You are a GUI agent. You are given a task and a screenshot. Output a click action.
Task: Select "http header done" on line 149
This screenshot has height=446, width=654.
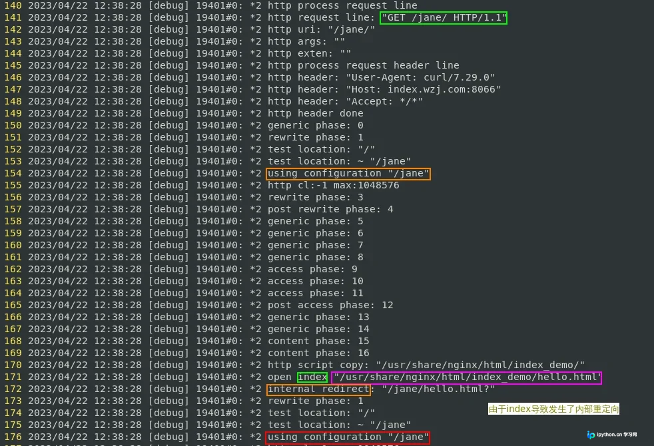click(x=315, y=113)
